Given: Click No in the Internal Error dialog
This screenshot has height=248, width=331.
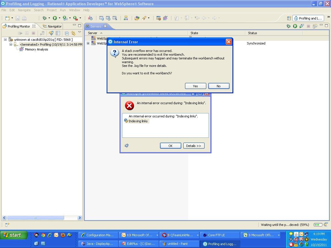Looking at the screenshot, I should pos(219,86).
